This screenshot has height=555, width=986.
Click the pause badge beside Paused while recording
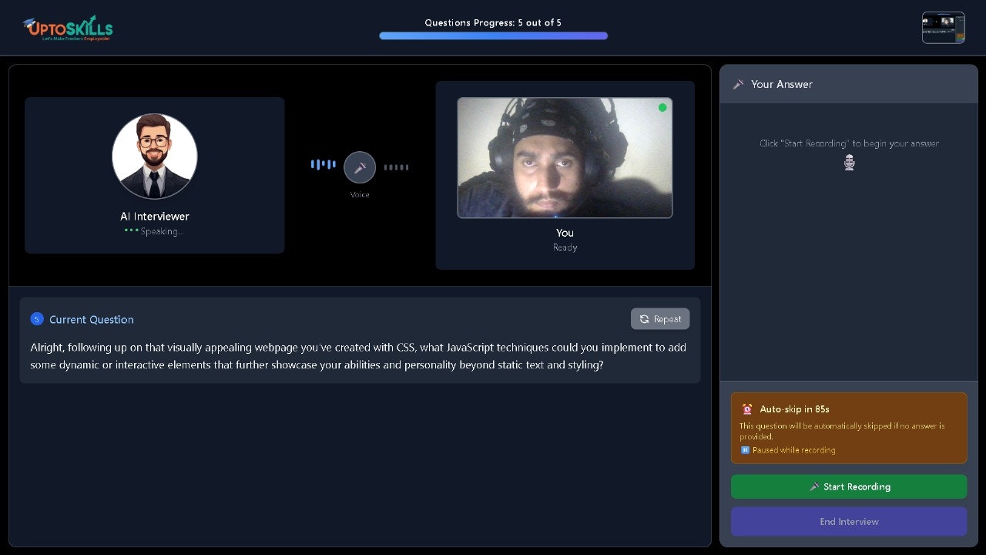point(745,449)
